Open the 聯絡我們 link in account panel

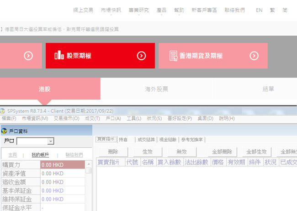(74, 155)
